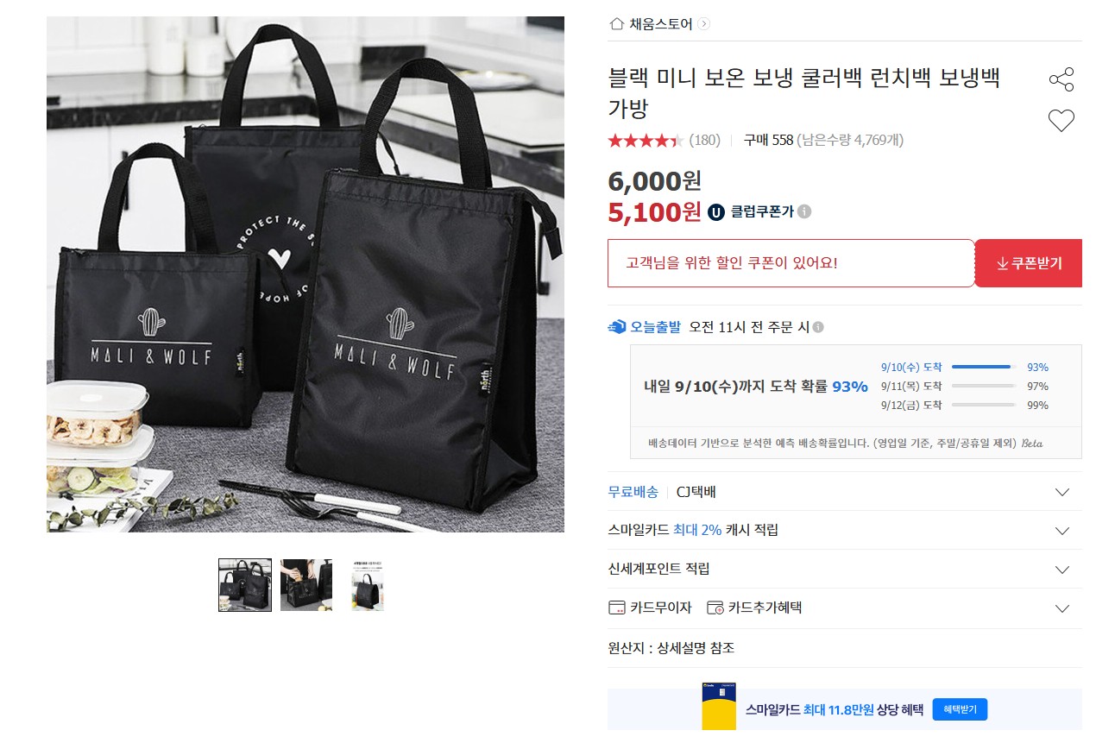Expand the 카드무이자 benefits chevron

(1061, 608)
